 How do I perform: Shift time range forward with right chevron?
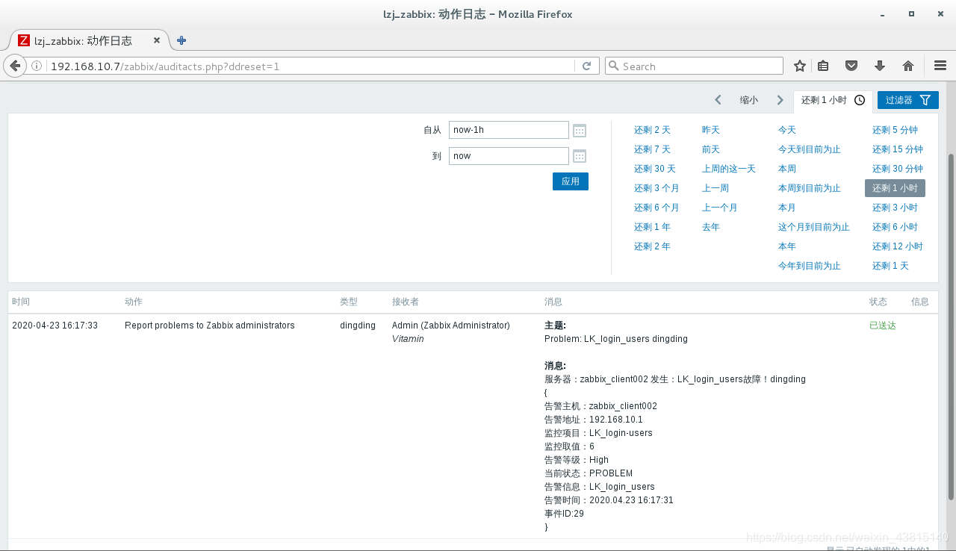click(780, 100)
